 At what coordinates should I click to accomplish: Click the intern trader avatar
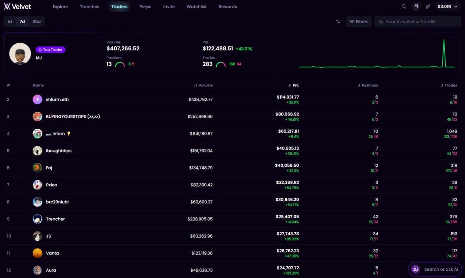pyautogui.click(x=38, y=134)
